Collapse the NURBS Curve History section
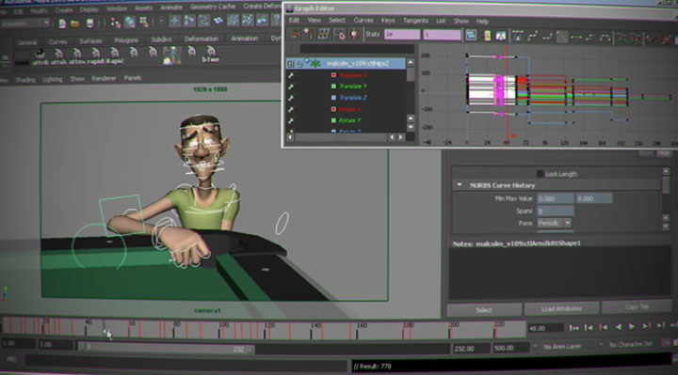 coord(460,185)
